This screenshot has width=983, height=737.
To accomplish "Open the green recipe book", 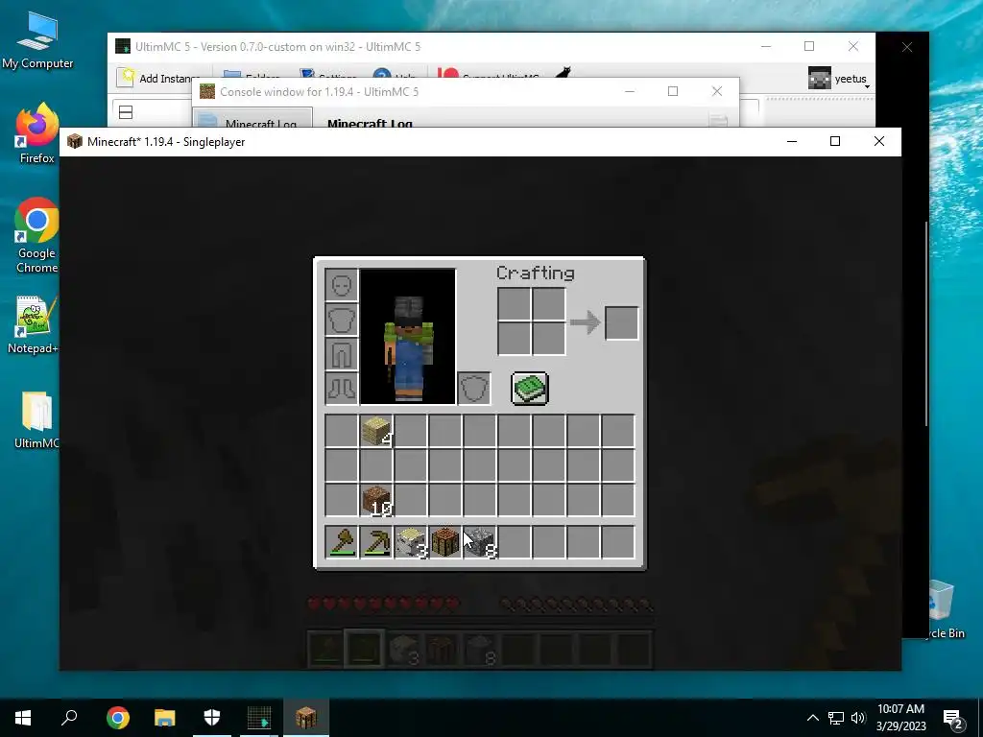I will click(x=530, y=389).
